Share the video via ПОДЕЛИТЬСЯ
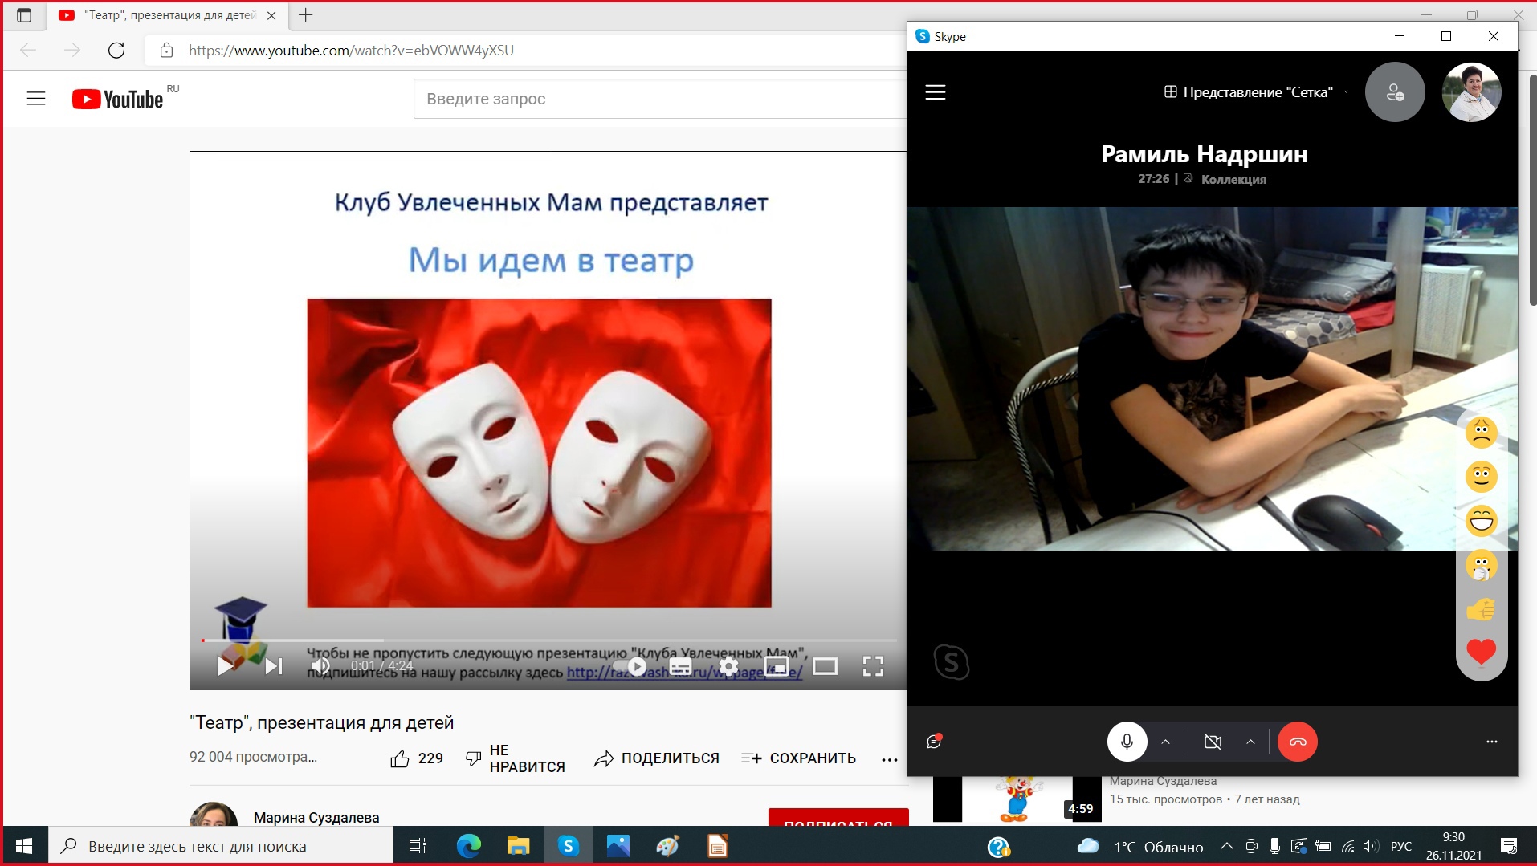The width and height of the screenshot is (1537, 866). pyautogui.click(x=657, y=758)
